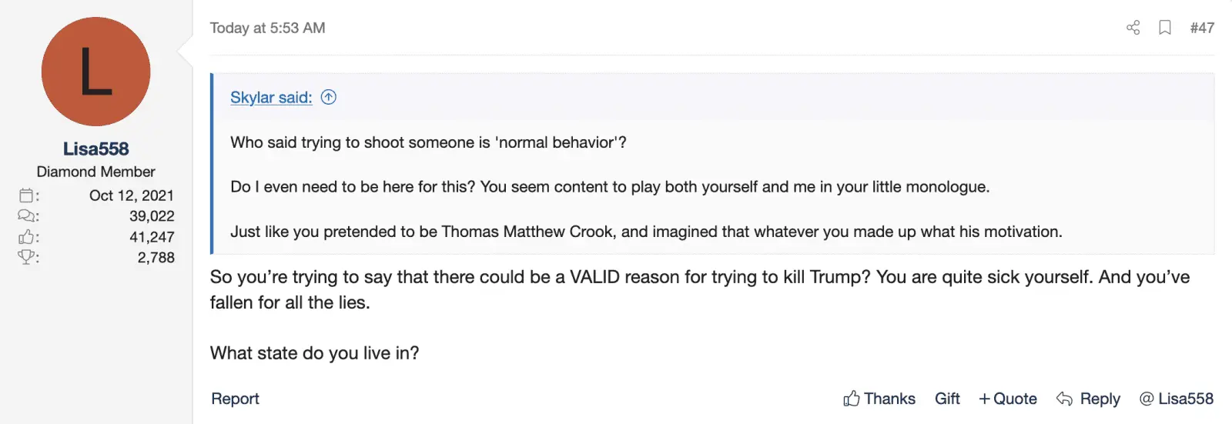The image size is (1232, 424).
Task: Open Lisa558's avatar with the letter L
Action: coord(95,72)
